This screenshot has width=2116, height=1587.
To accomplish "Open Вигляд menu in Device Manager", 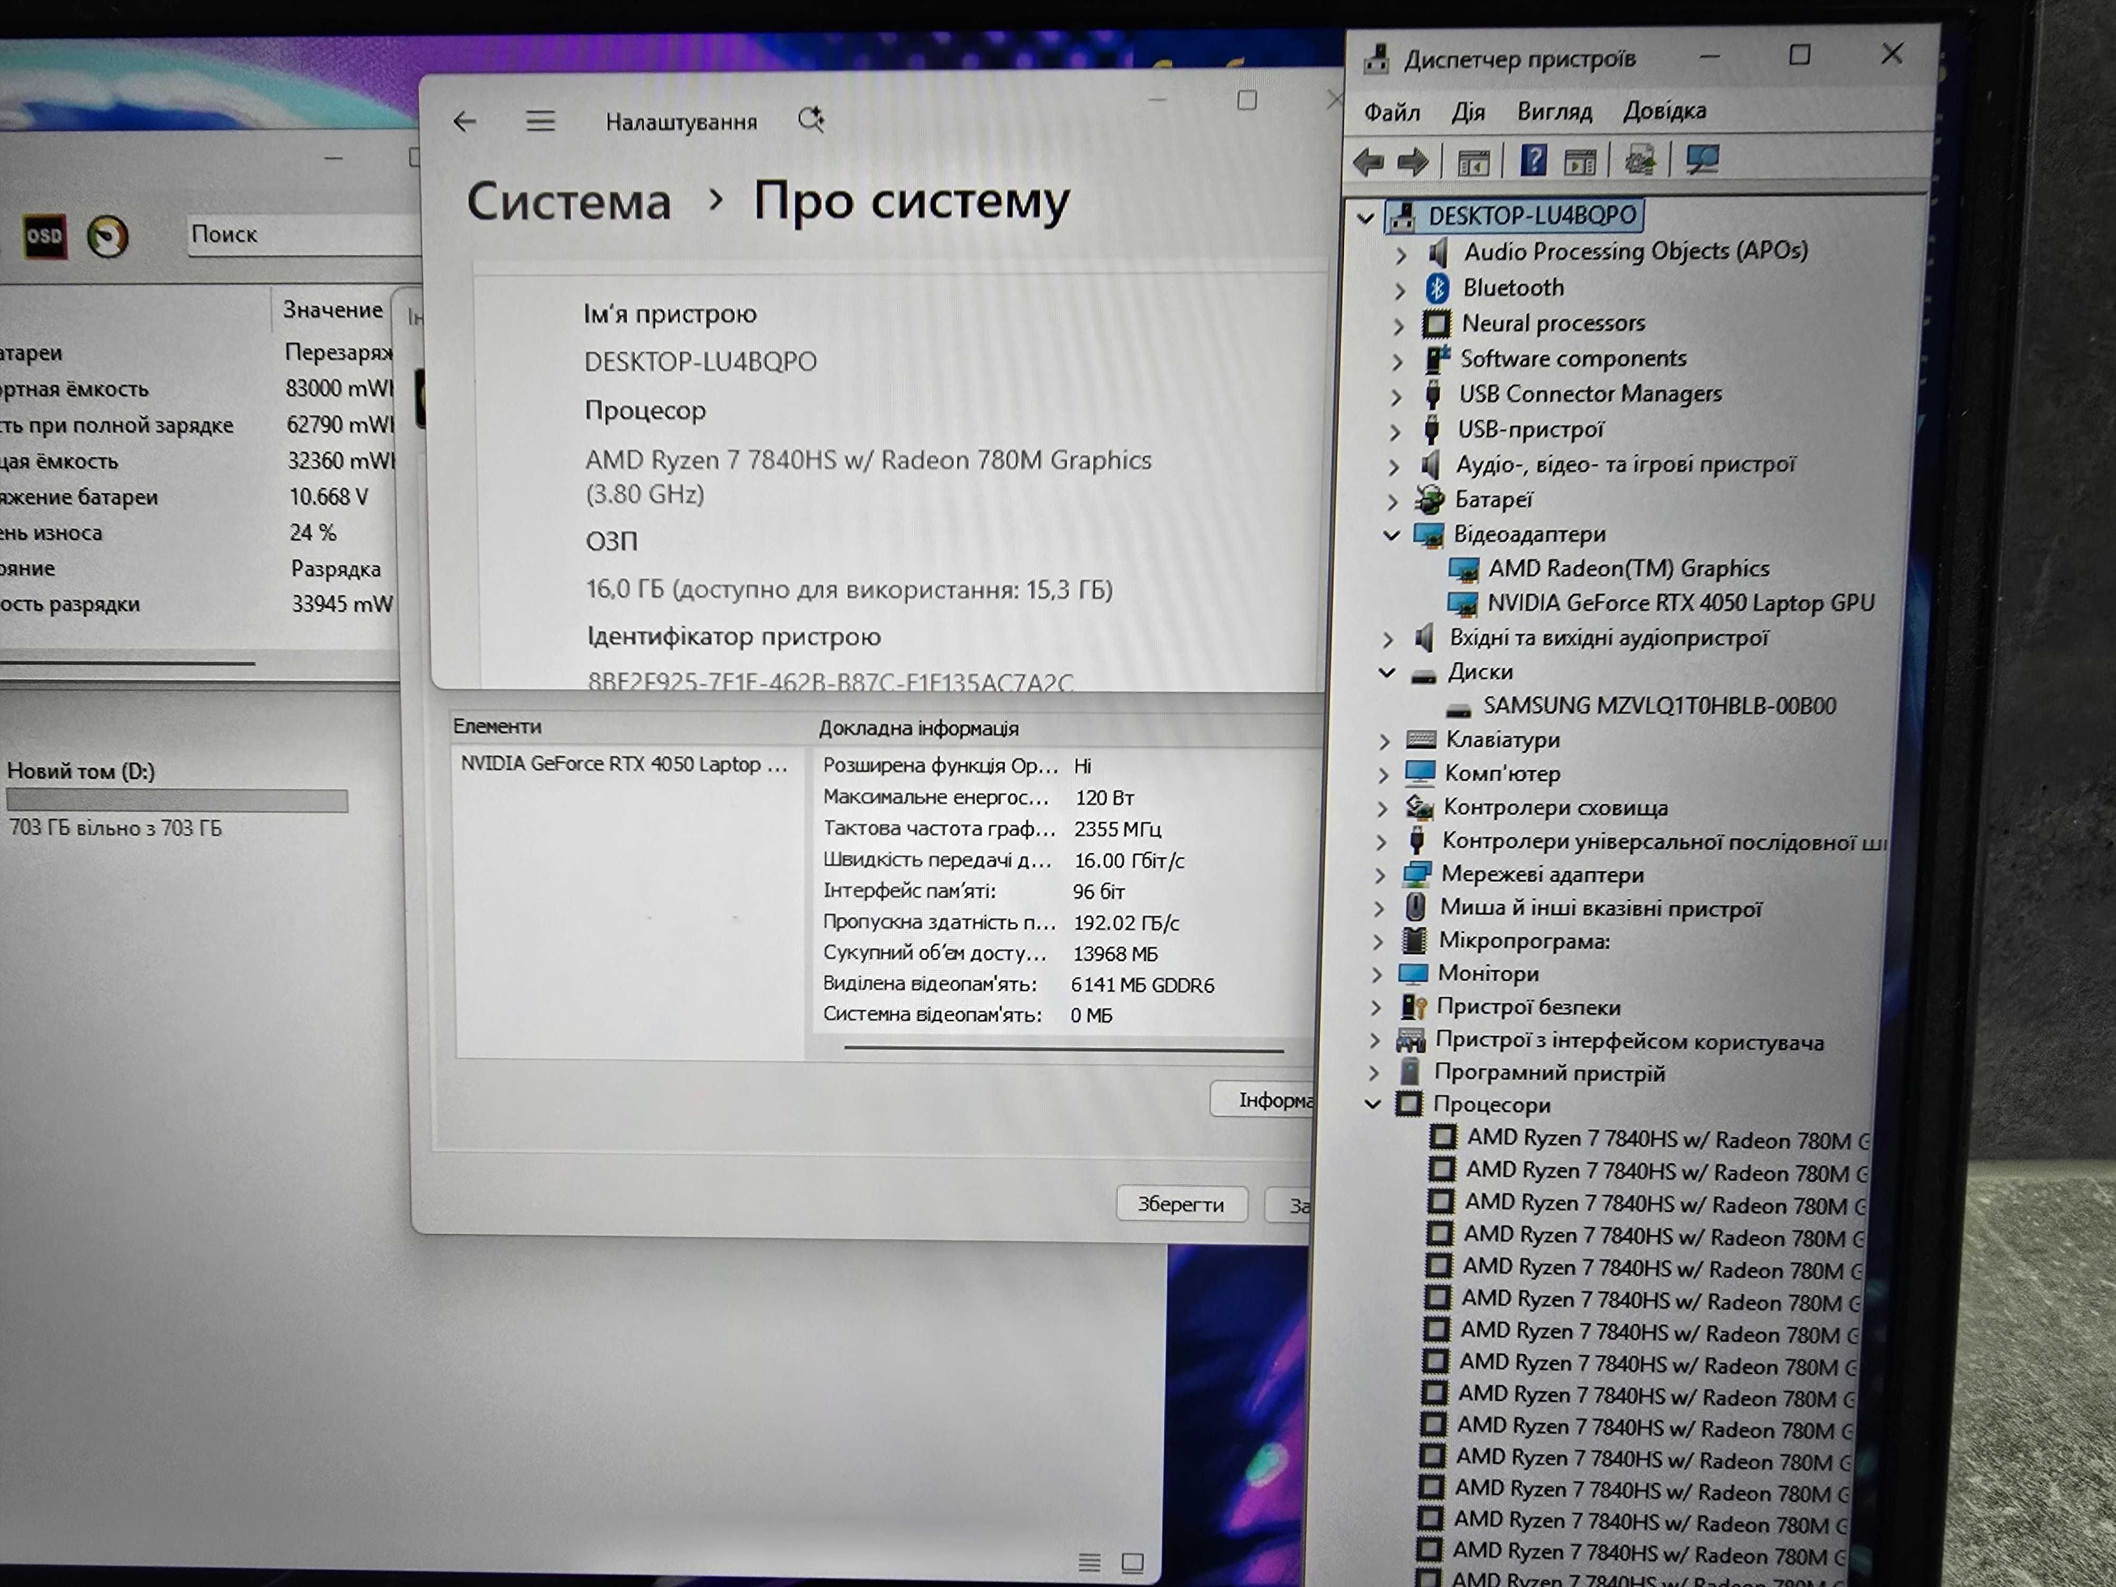I will (1555, 112).
